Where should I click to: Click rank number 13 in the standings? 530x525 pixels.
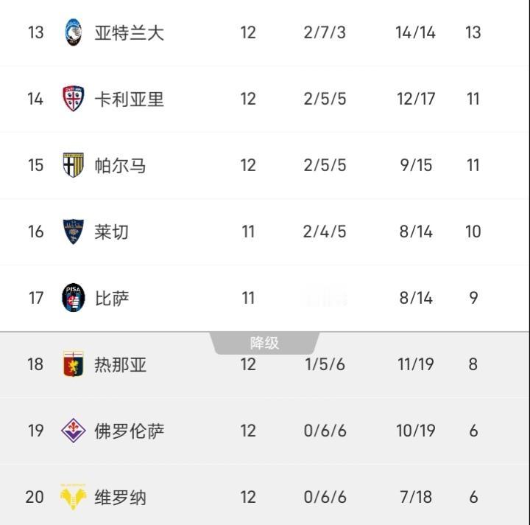[x=35, y=32]
